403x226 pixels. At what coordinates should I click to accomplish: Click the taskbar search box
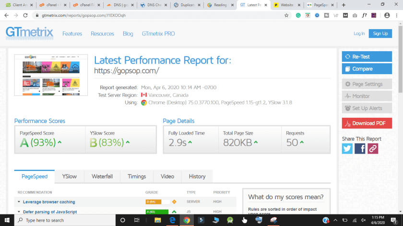click(65, 220)
